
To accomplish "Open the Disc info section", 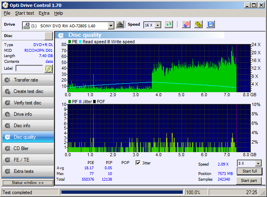I will (x=28, y=126).
